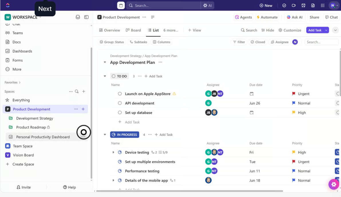Open Help at sidebar bottom
This screenshot has width=341, height=197.
[70, 187]
